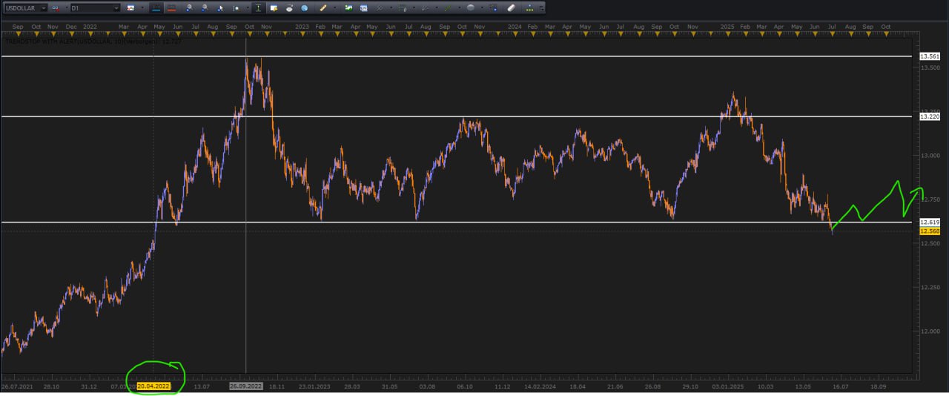
Task: Click the zoom in magnifier
Action: coord(189,8)
